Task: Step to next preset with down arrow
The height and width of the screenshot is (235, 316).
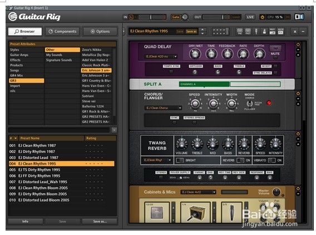Action: pyautogui.click(x=203, y=33)
